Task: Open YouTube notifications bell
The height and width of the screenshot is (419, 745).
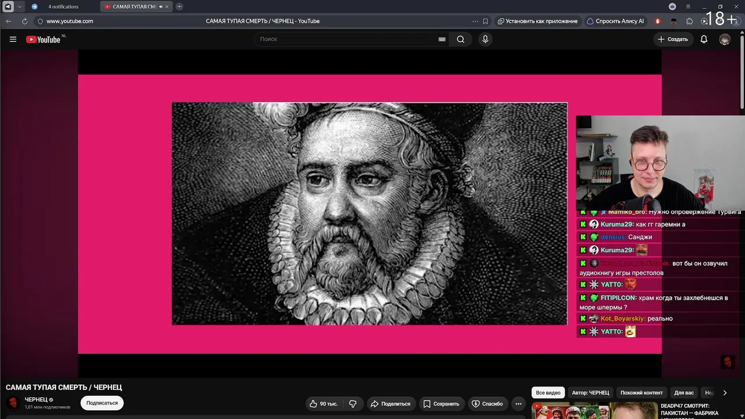Action: coord(704,39)
